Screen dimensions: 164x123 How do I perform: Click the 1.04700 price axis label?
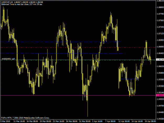(x=160, y=106)
